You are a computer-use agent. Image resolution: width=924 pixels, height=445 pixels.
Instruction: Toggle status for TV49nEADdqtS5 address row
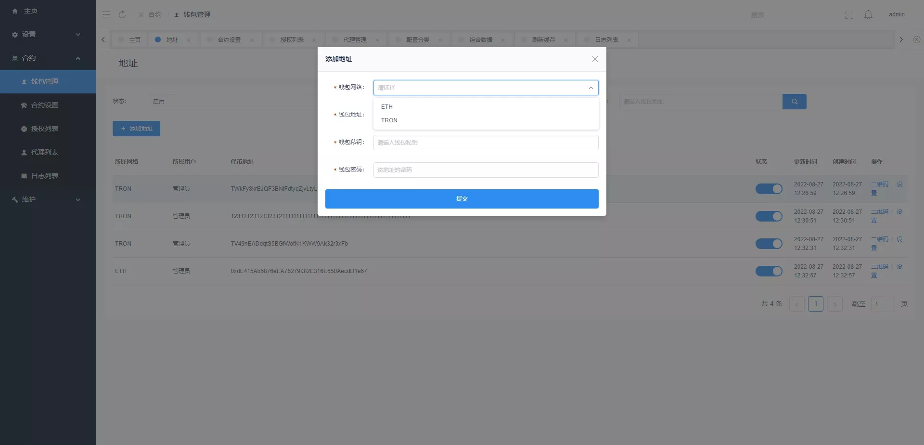tap(769, 244)
